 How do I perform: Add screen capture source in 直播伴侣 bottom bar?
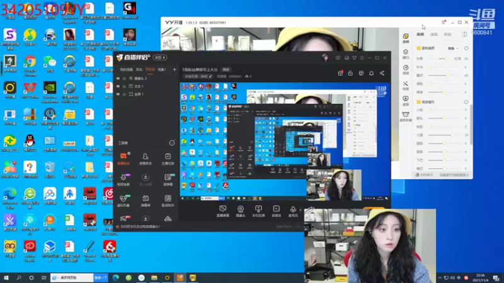pyautogui.click(x=222, y=211)
